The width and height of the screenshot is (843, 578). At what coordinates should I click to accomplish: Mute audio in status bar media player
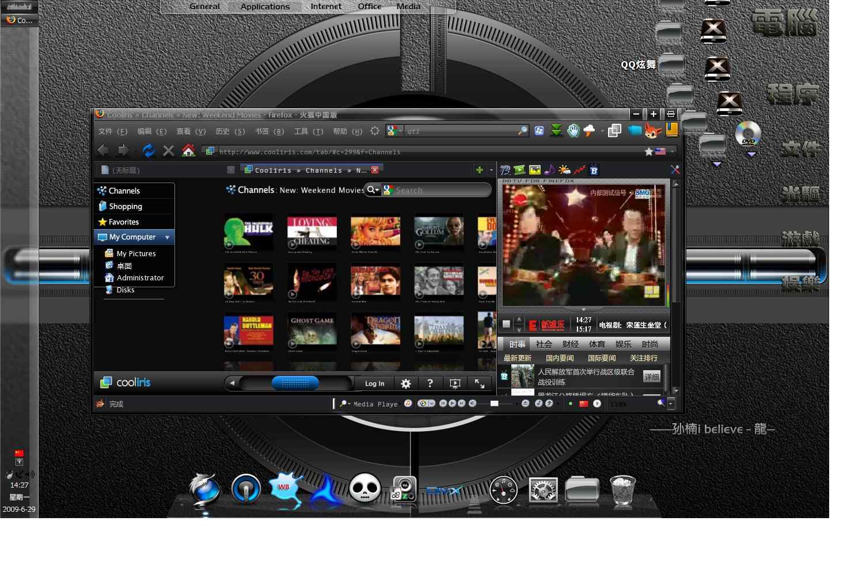tap(473, 404)
